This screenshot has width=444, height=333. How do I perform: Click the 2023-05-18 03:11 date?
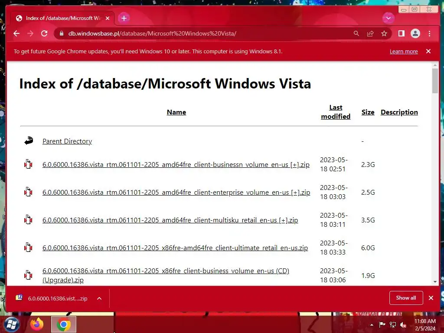[x=333, y=220]
